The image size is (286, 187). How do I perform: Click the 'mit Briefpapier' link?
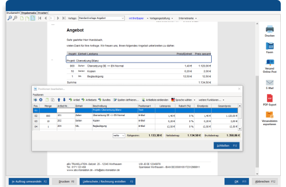pos(136,18)
